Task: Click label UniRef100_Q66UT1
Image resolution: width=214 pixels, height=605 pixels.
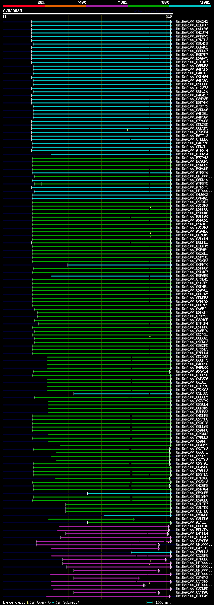Action: pyautogui.click(x=192, y=453)
